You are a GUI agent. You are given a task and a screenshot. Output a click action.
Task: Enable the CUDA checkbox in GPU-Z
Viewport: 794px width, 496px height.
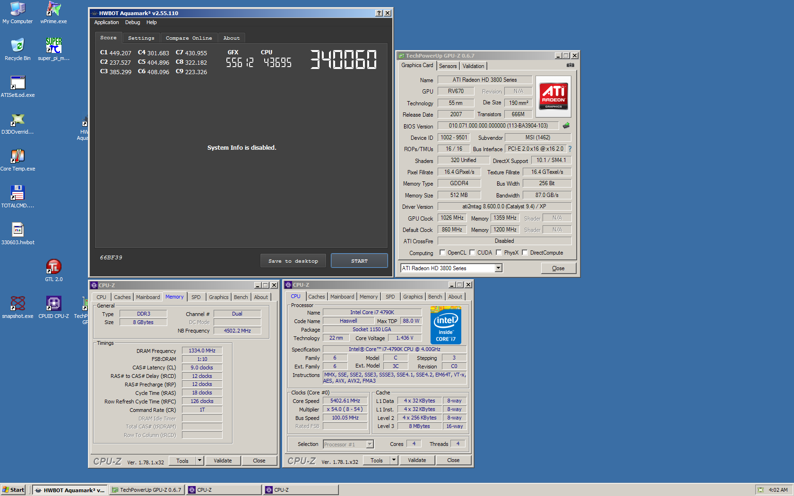click(473, 253)
